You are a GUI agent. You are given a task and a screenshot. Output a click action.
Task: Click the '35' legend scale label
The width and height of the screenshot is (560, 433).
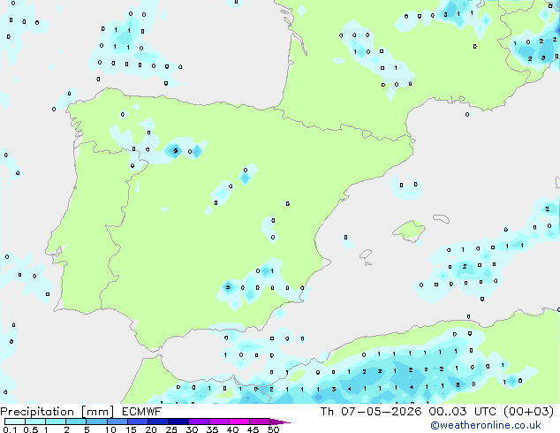[212, 429]
